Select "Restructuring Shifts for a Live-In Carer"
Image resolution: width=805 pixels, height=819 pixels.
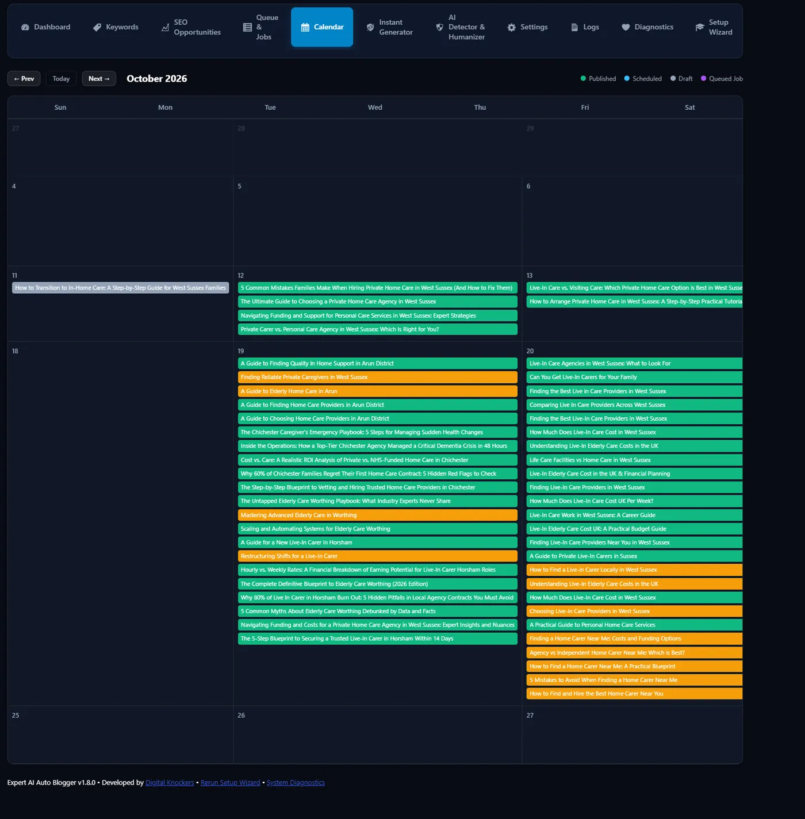click(x=378, y=556)
